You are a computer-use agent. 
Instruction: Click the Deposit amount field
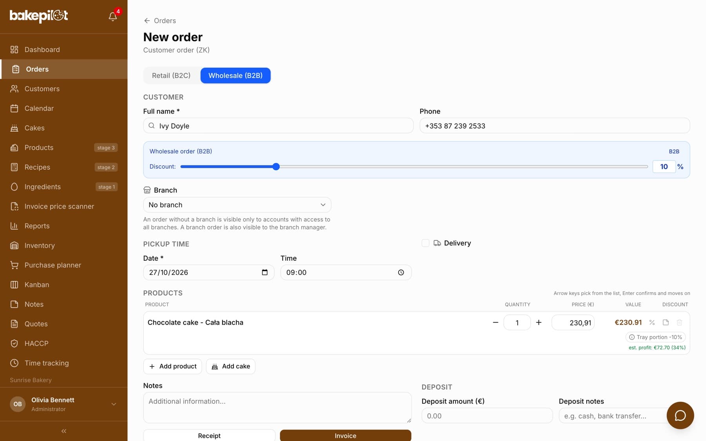click(x=487, y=416)
